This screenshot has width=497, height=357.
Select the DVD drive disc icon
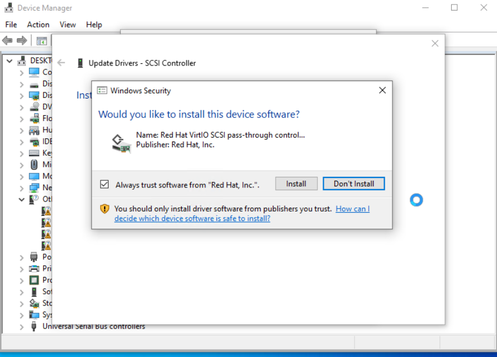(34, 107)
